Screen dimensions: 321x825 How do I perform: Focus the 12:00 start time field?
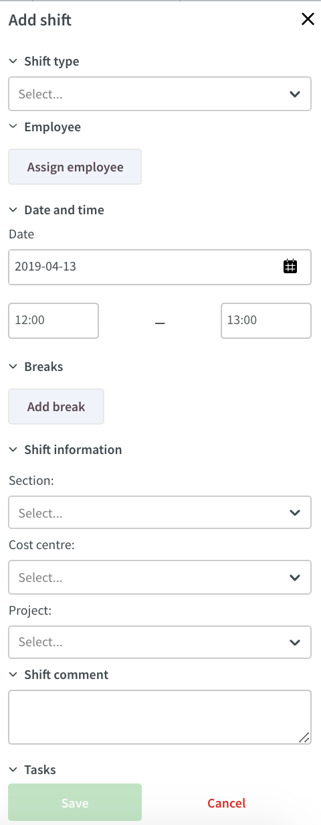(53, 320)
